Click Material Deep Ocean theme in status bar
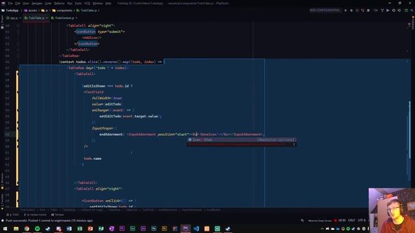The height and width of the screenshot is (233, 415). click(320, 221)
